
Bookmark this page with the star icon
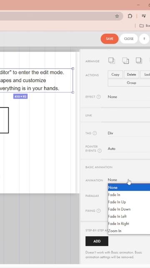point(117,16)
